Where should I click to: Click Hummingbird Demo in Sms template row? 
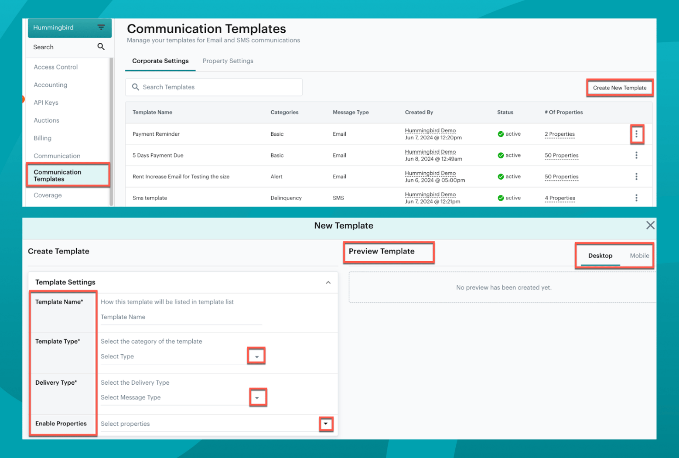[430, 195]
